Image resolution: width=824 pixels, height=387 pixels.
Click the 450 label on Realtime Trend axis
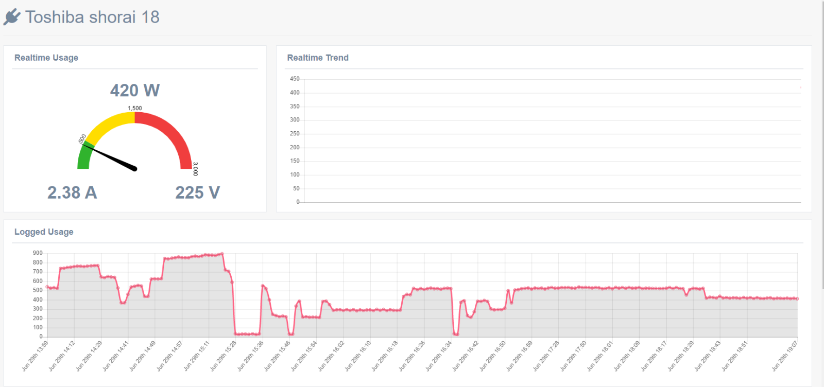[x=295, y=79]
